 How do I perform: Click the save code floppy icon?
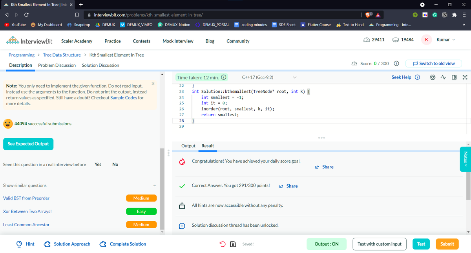coord(232,244)
